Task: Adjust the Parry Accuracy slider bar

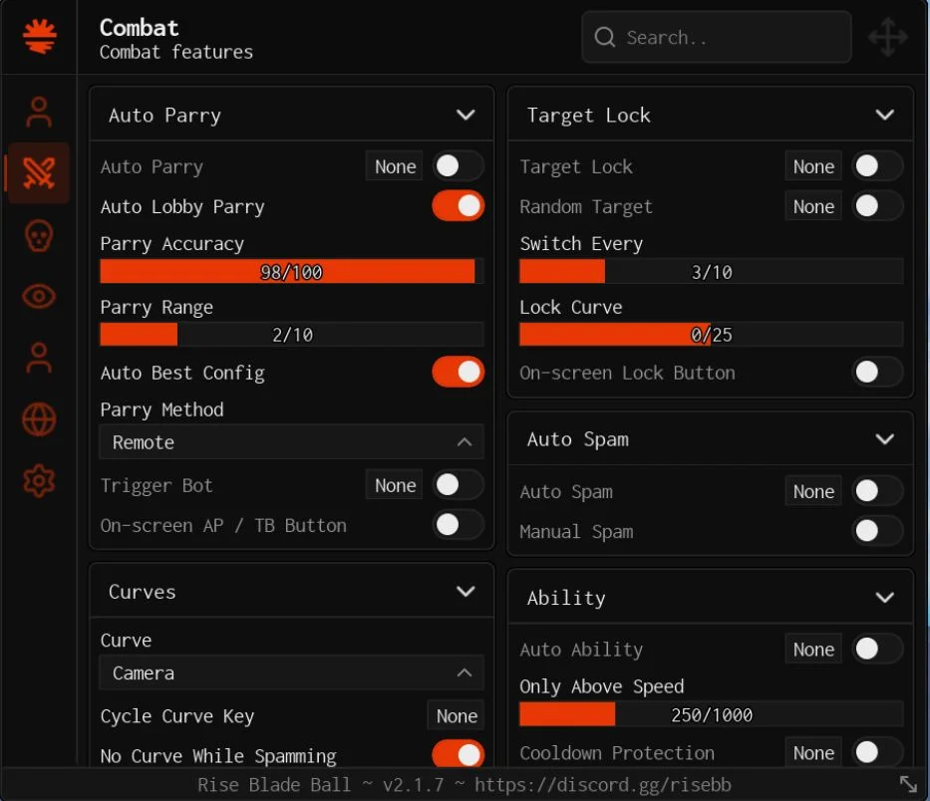Action: [292, 272]
